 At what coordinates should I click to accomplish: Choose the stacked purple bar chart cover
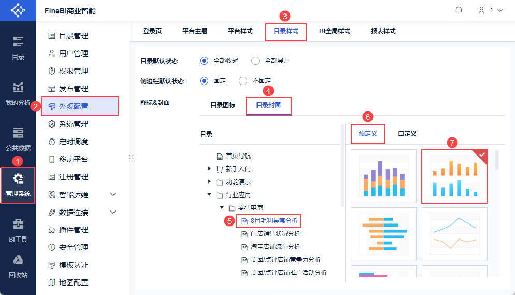[x=383, y=176]
